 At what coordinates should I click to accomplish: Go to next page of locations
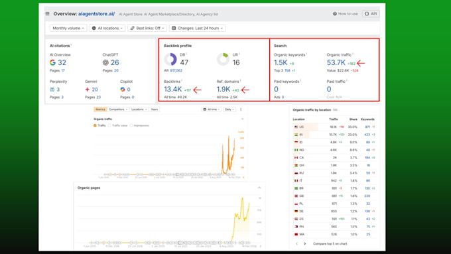pos(305,243)
